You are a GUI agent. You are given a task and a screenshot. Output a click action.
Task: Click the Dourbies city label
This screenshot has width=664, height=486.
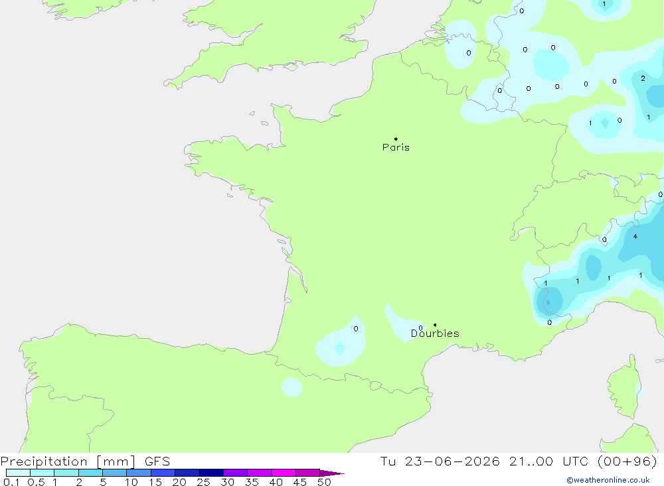coord(435,334)
